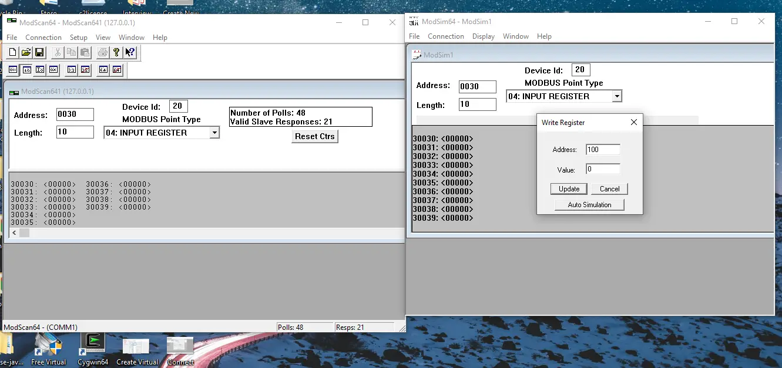
Task: Click the ModSim1 child window document icon
Action: click(417, 55)
